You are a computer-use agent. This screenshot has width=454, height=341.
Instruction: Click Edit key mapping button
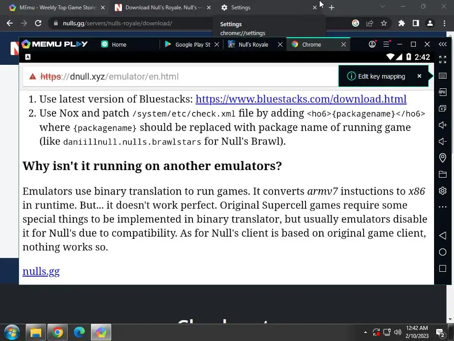point(381,76)
